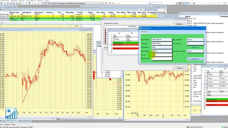Click the Добавить button in scripts window
Screen dimensions: 228x128
click(179, 24)
